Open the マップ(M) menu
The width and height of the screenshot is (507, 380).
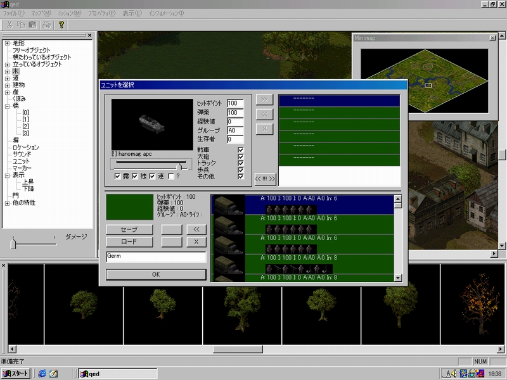click(x=41, y=13)
